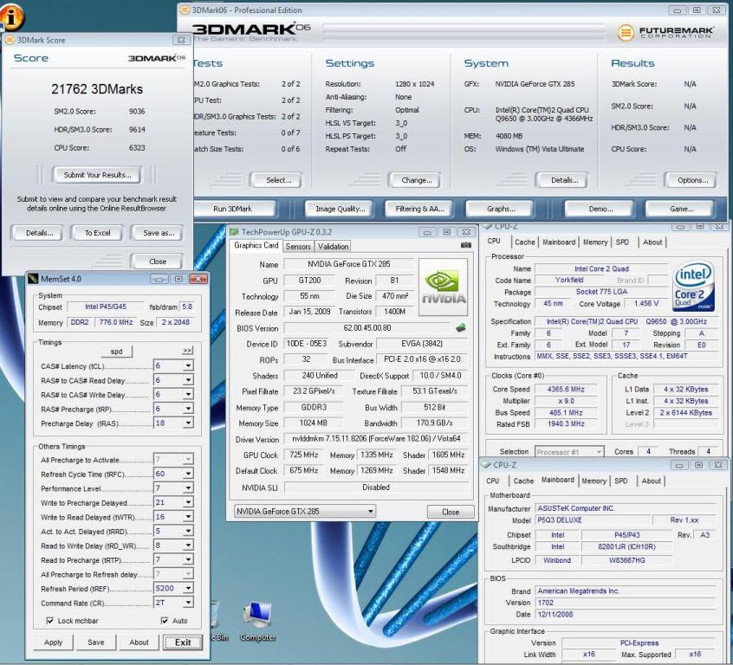Click Save in MemSet
The image size is (733, 665).
click(x=96, y=642)
